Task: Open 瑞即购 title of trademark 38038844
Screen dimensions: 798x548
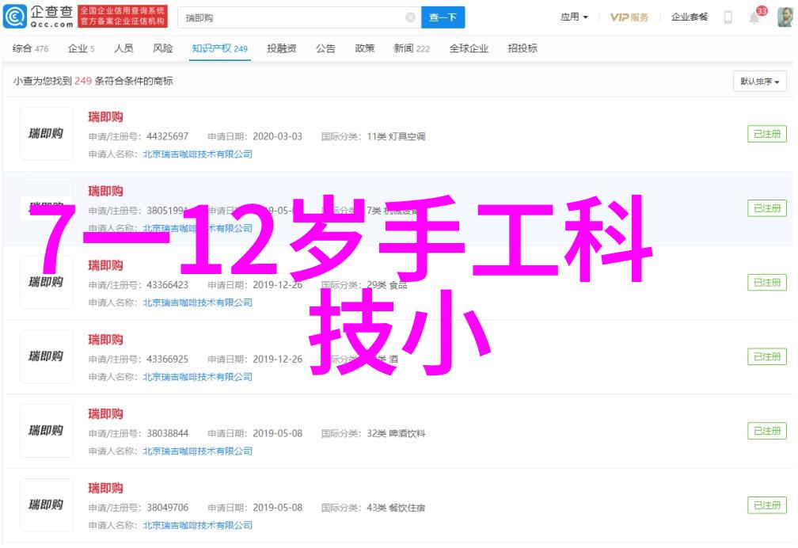Action: click(106, 414)
